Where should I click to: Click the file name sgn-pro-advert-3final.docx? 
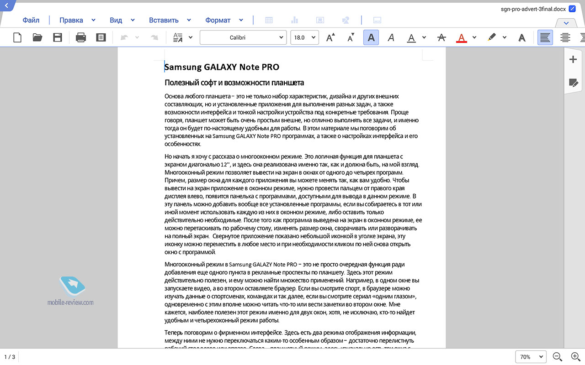[533, 9]
